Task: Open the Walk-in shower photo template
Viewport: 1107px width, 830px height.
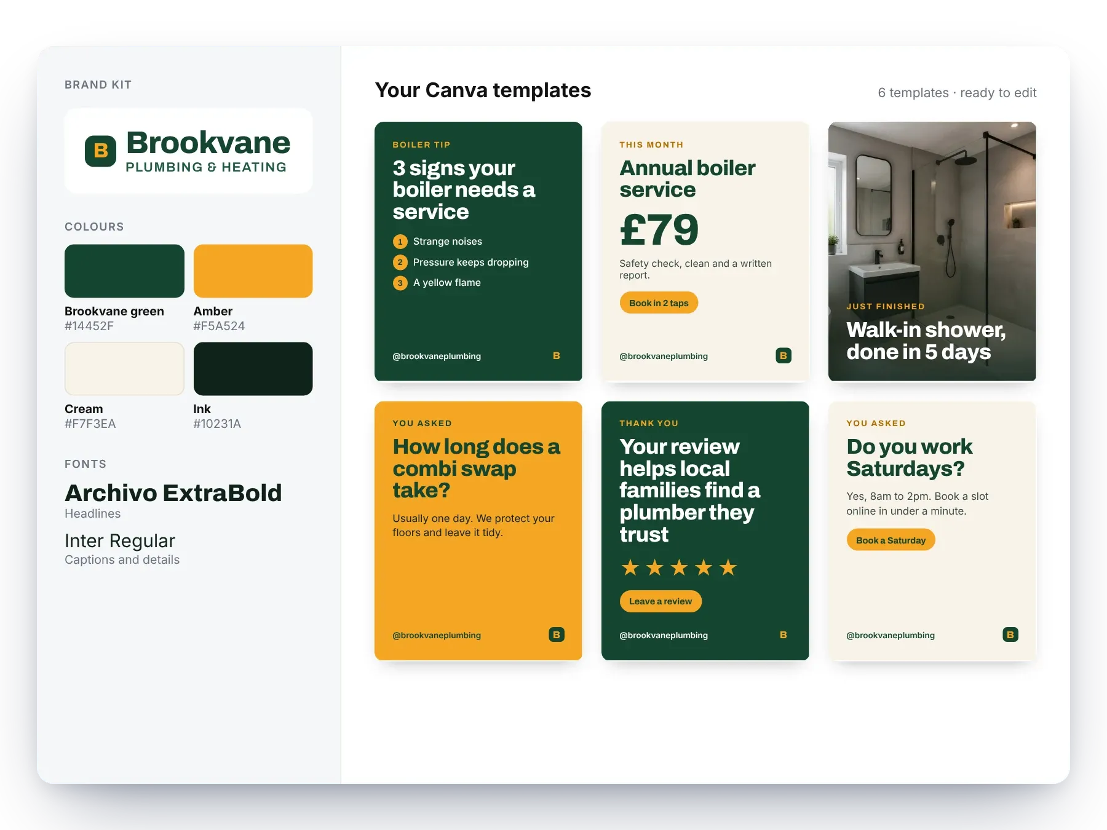Action: tap(932, 251)
